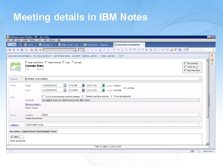Open the font size dropdown in toolbar
Viewport: 223px width, 167px height.
tap(84, 50)
